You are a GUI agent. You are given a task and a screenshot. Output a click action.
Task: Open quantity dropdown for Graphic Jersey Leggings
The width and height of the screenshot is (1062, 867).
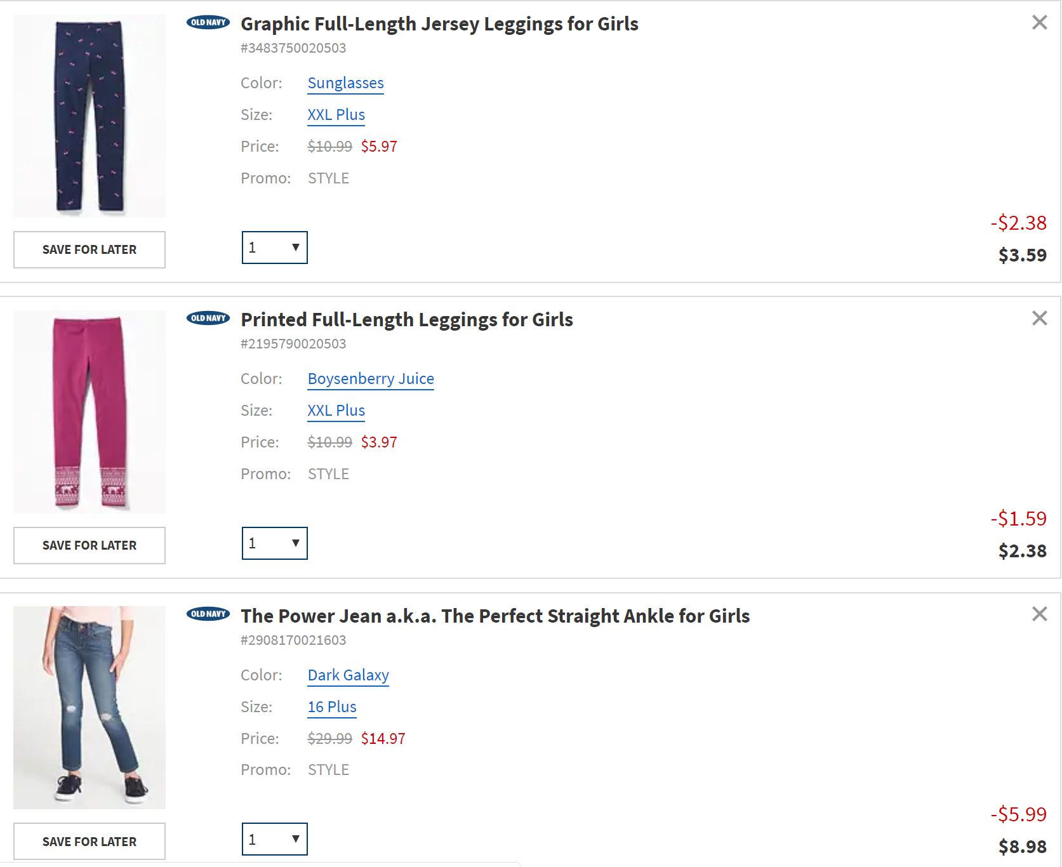(x=274, y=248)
